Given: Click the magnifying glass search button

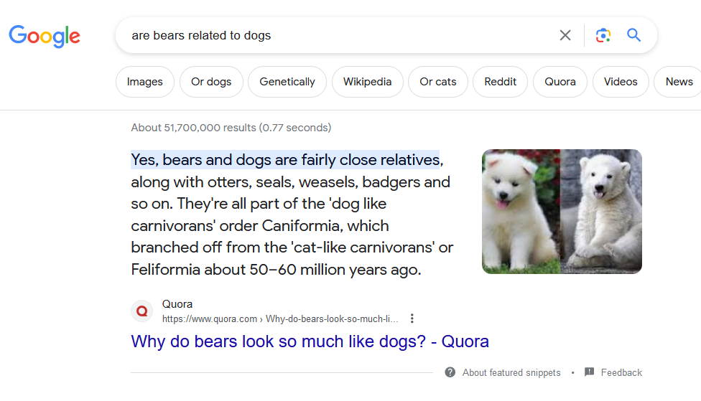Looking at the screenshot, I should pyautogui.click(x=633, y=35).
